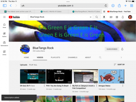The image size is (136, 102).
Task: Open Amogus Status video title
Action: [x=104, y=86]
